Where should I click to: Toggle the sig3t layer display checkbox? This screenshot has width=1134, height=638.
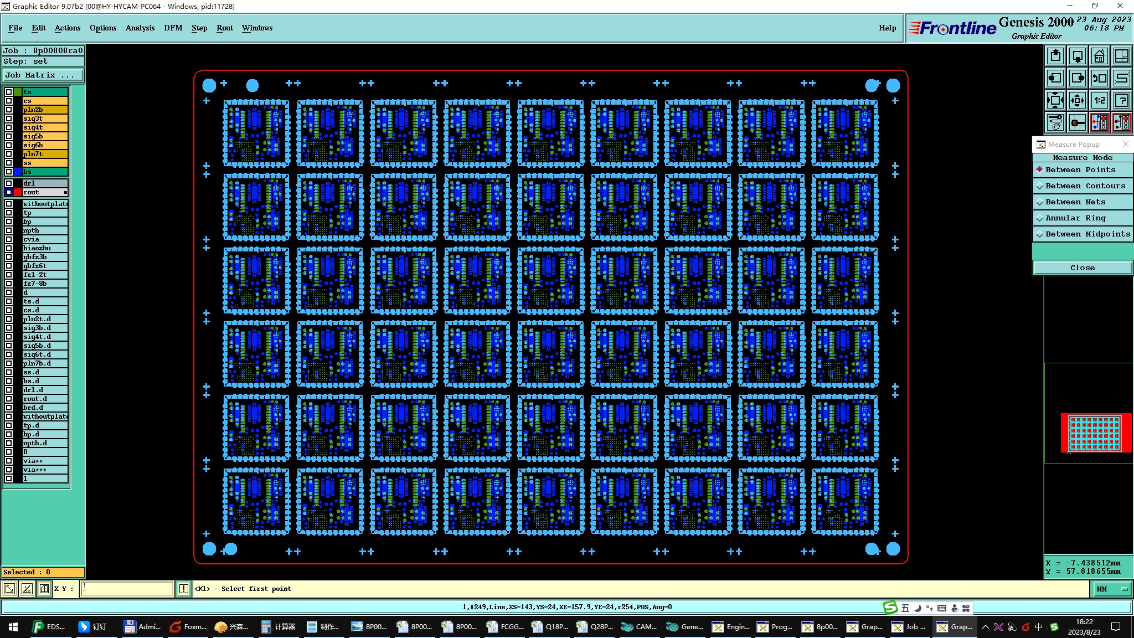click(x=9, y=119)
